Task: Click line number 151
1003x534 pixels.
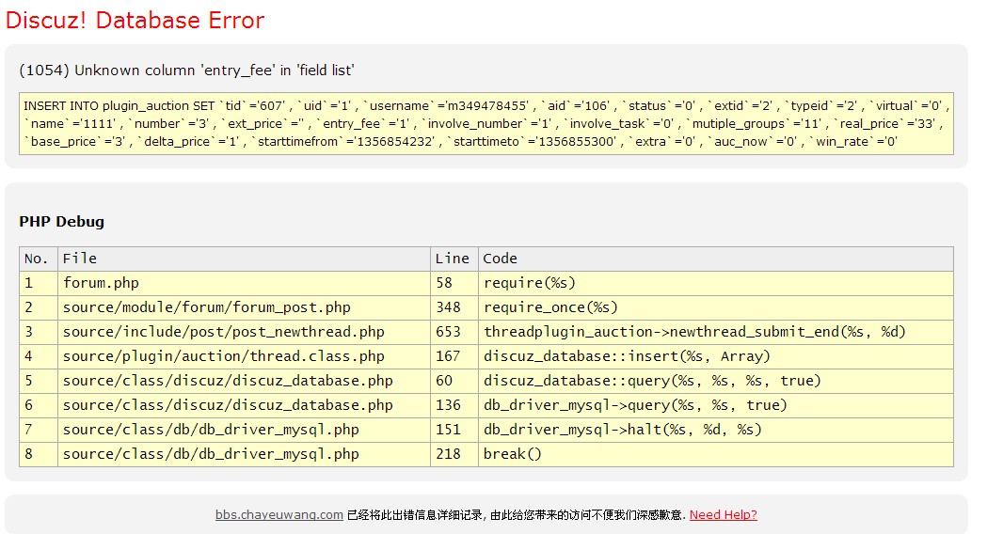Action: pos(454,430)
